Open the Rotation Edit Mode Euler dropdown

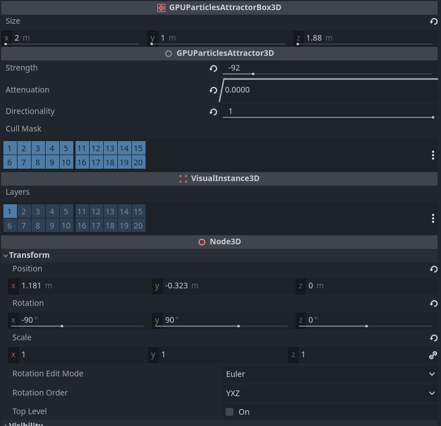tap(330, 374)
